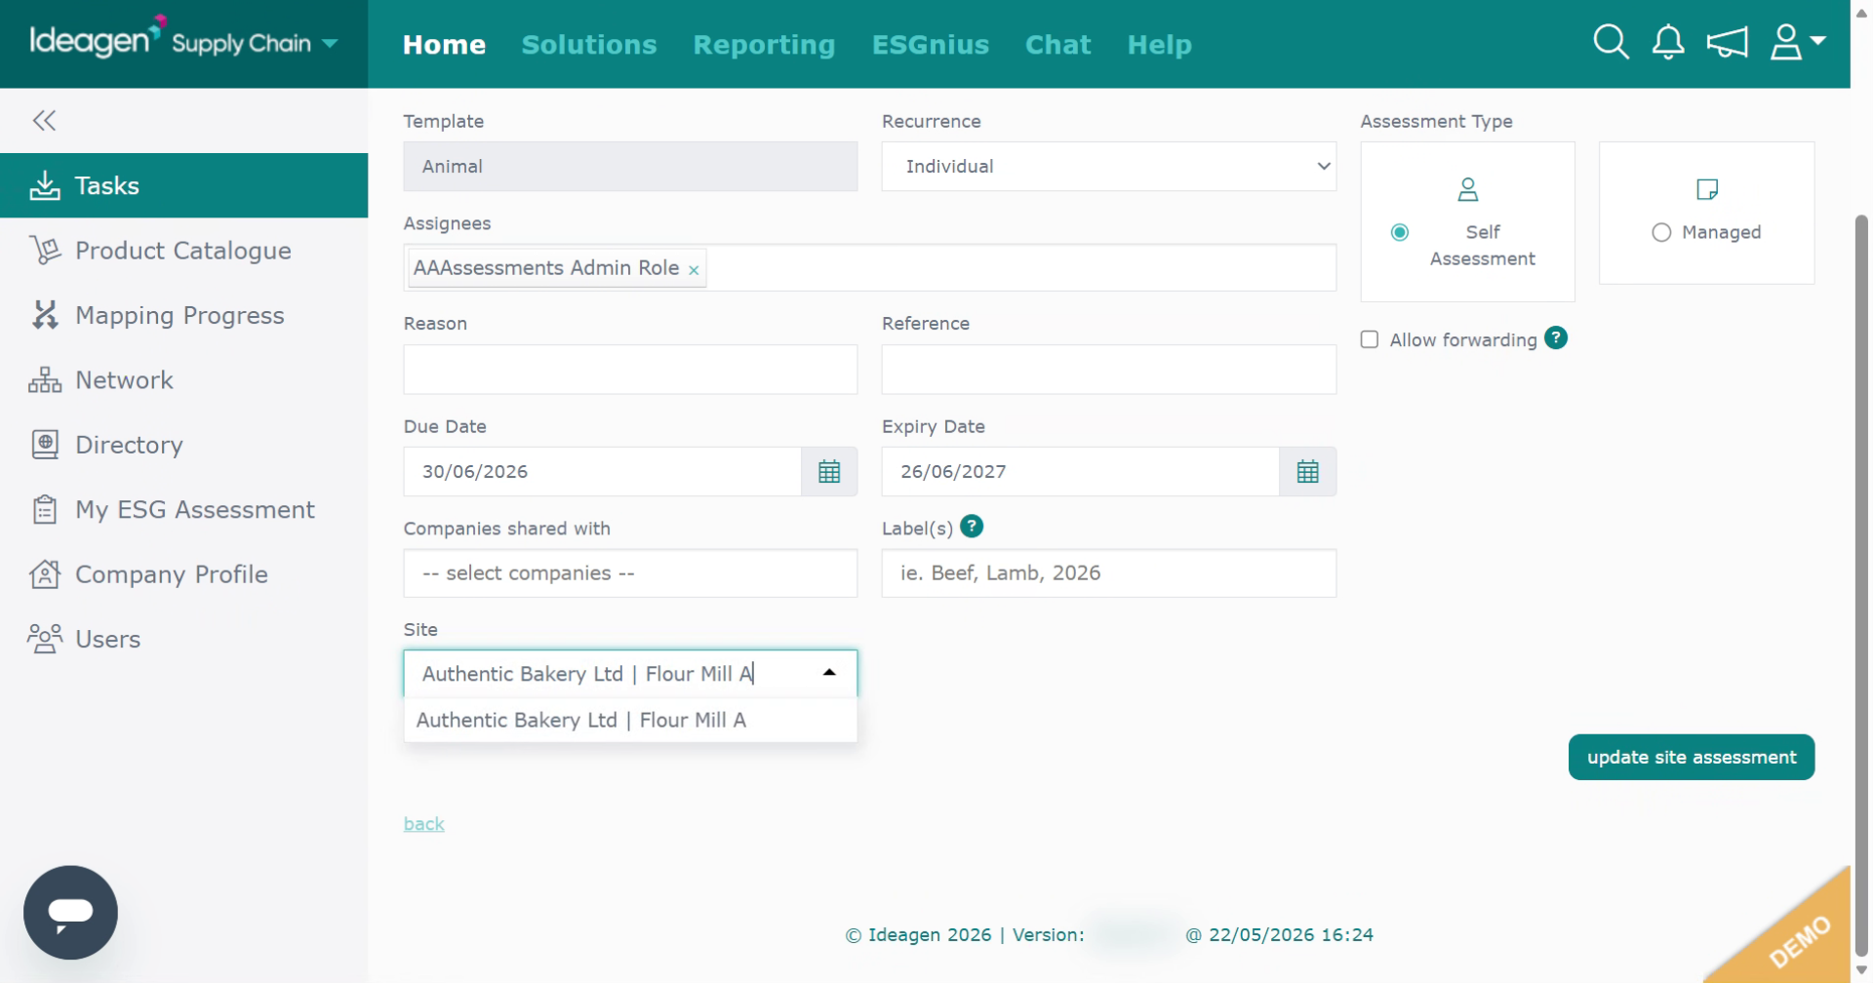The width and height of the screenshot is (1873, 983).
Task: Click the Reason input field
Action: pyautogui.click(x=630, y=370)
